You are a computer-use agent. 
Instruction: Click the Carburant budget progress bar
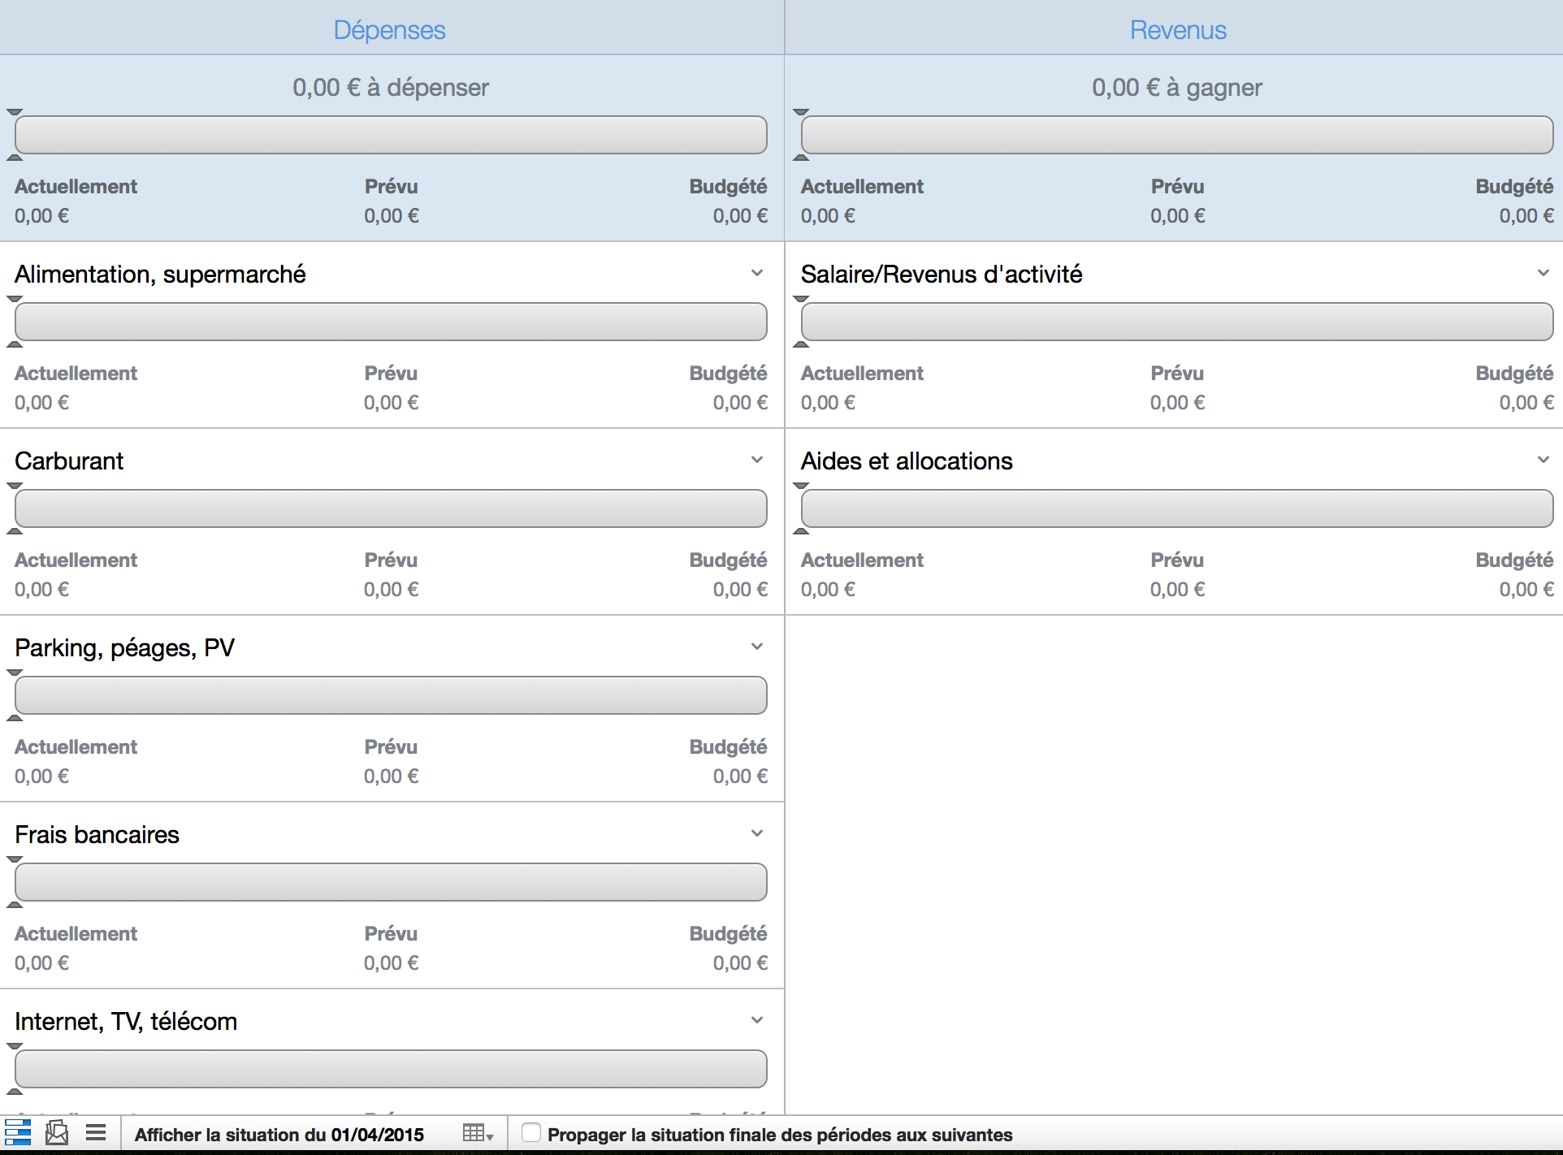[391, 508]
